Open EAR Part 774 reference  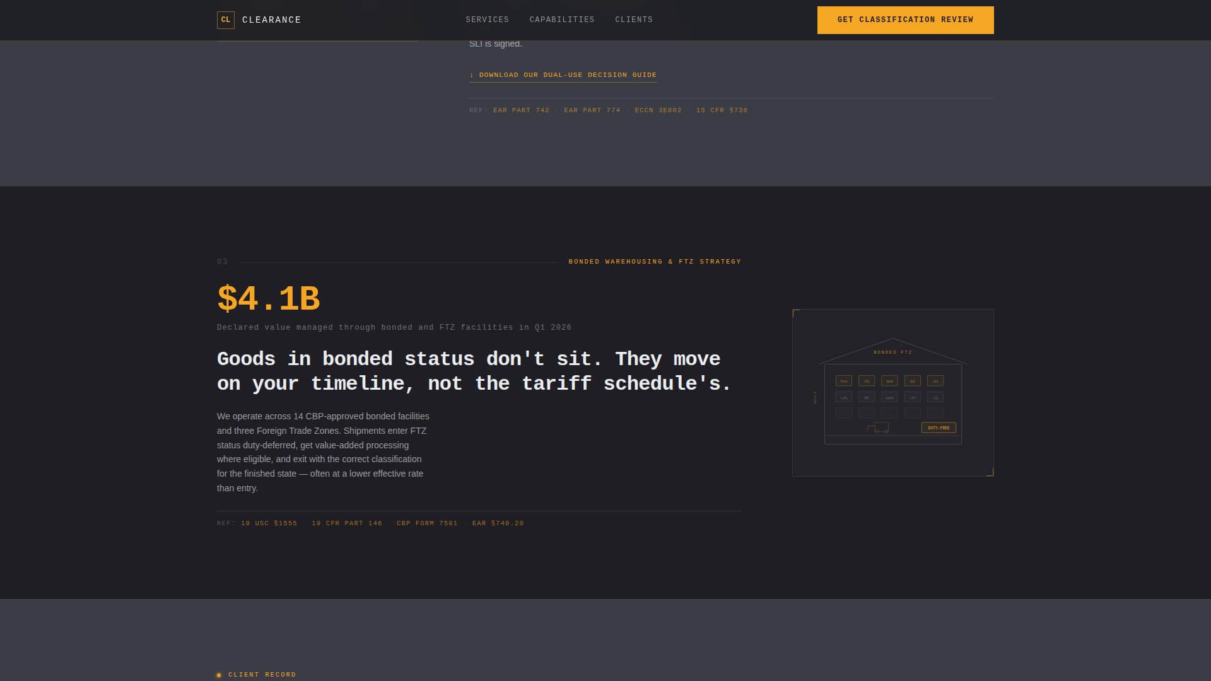(592, 110)
